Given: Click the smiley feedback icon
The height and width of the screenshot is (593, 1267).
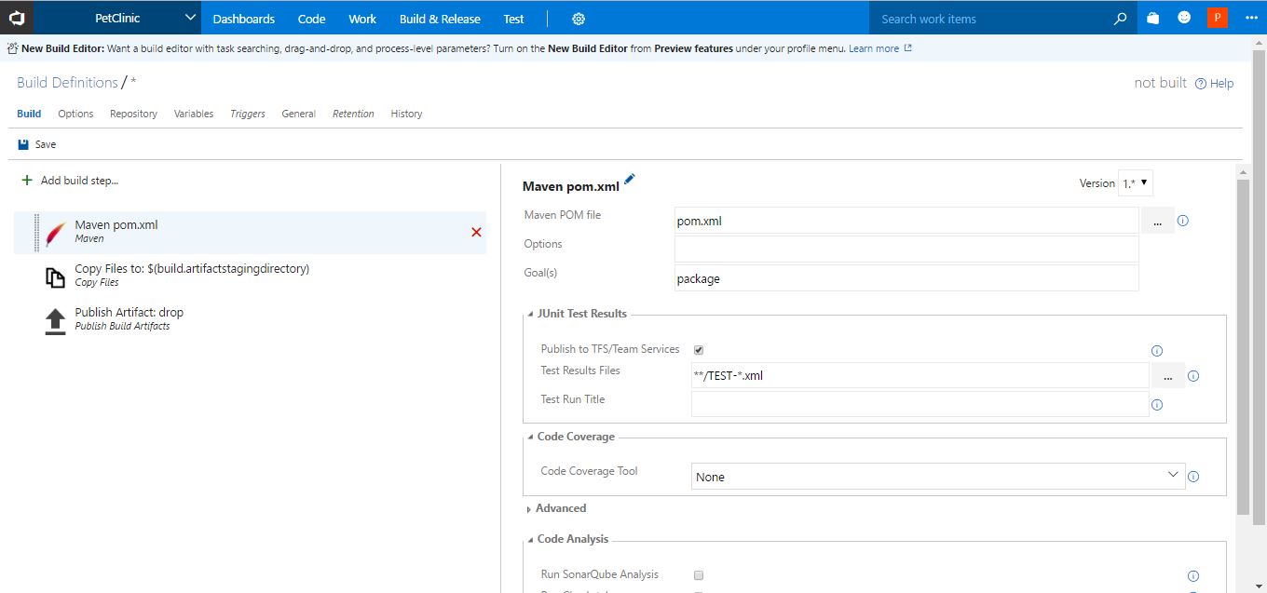Looking at the screenshot, I should 1184,18.
